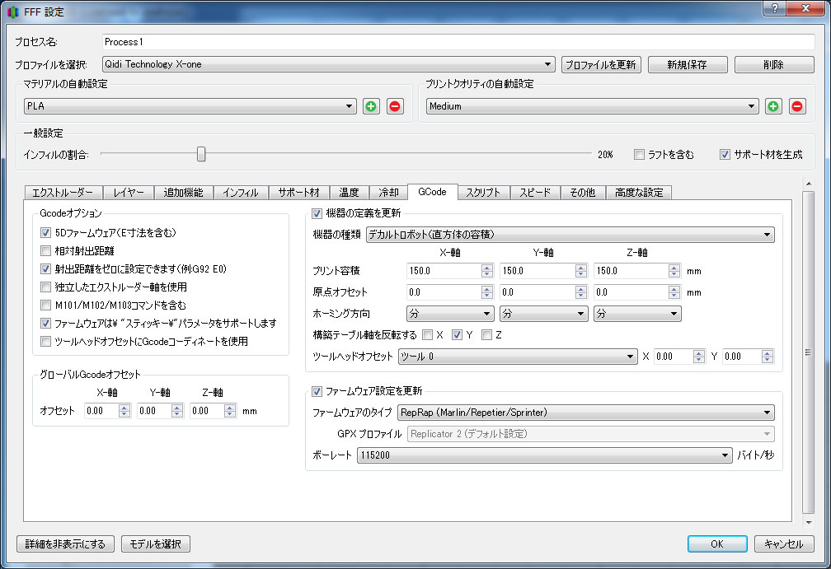Screen dimensions: 831x569
Task: Click red minus icon beside Medium quality
Action: [797, 106]
